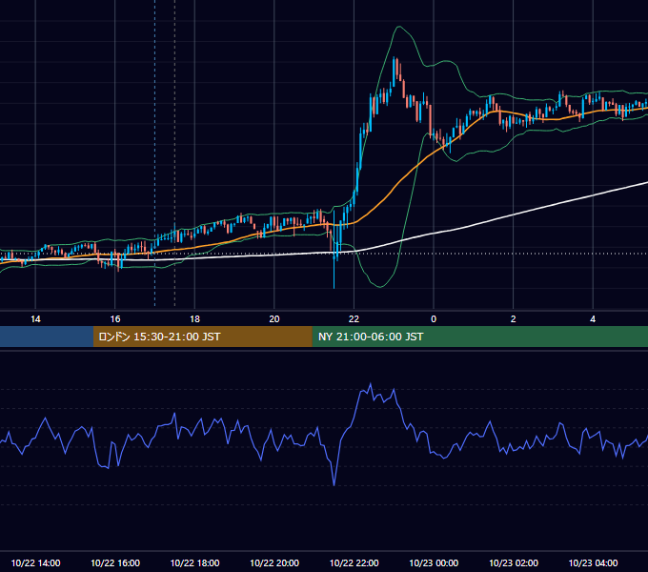648x572 pixels.
Task: Select the 10/22 18:00 time label
Action: pos(194,562)
